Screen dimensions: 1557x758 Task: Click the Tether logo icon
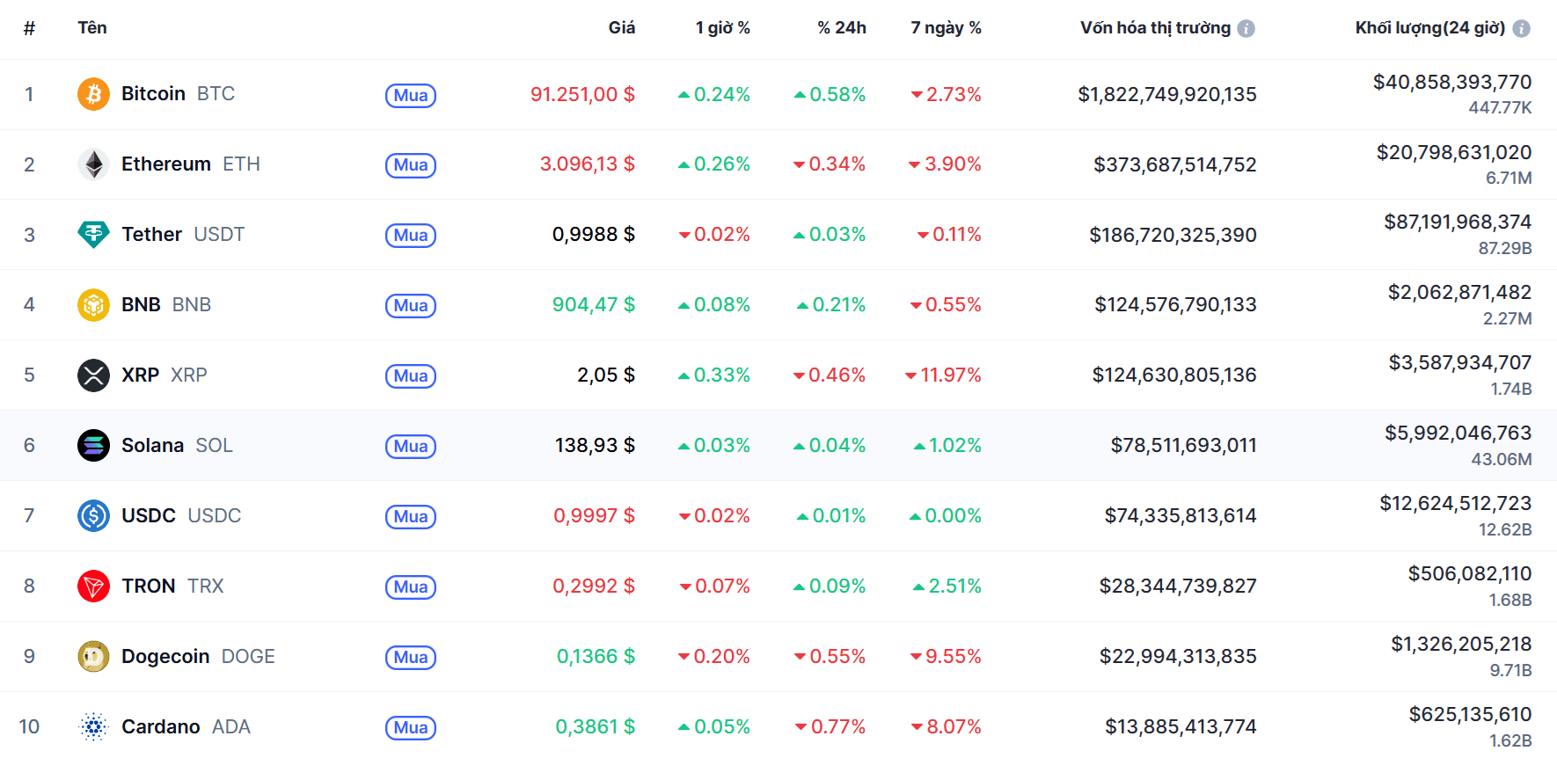93,235
